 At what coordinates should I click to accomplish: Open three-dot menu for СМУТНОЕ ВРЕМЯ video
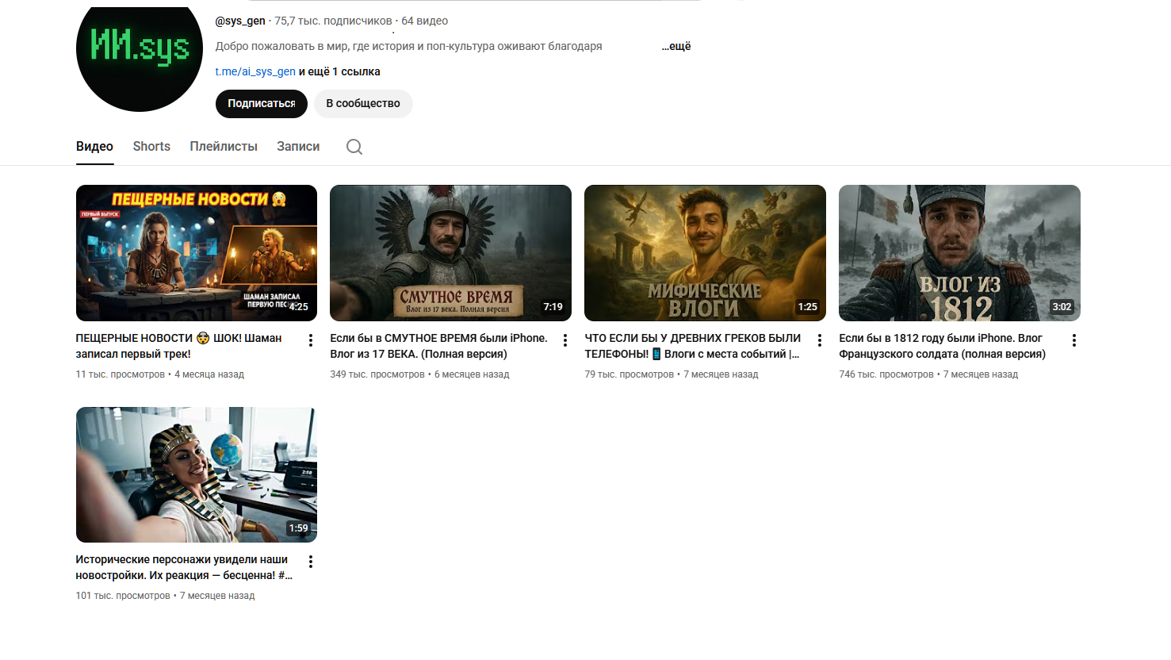[x=565, y=340]
